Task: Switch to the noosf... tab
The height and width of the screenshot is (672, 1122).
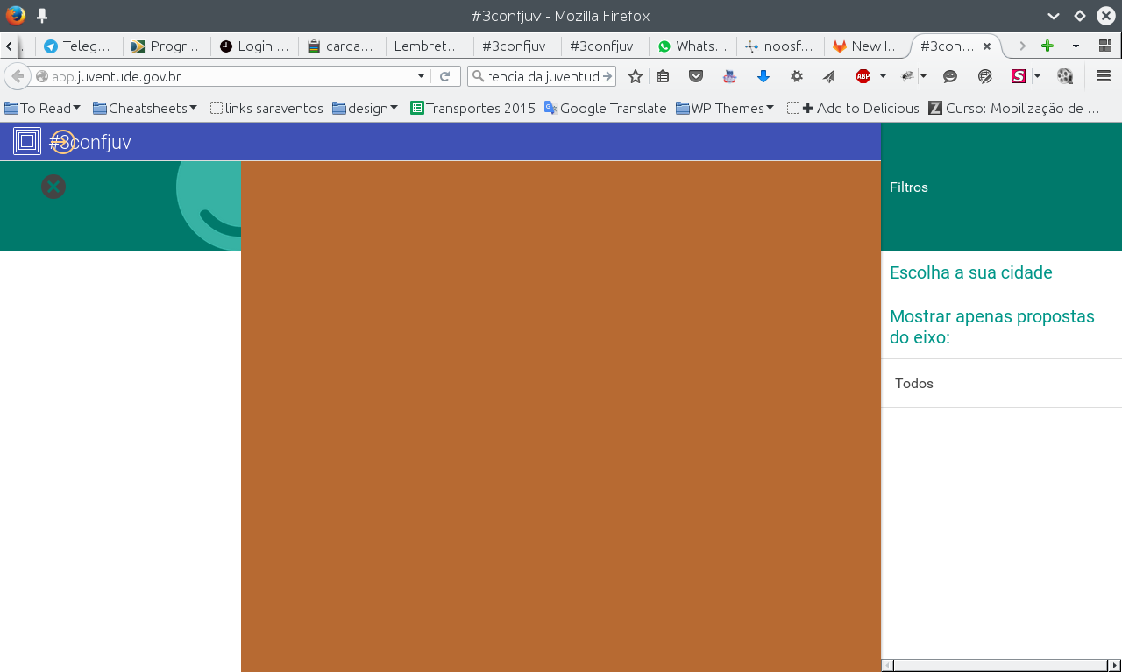Action: (x=780, y=46)
